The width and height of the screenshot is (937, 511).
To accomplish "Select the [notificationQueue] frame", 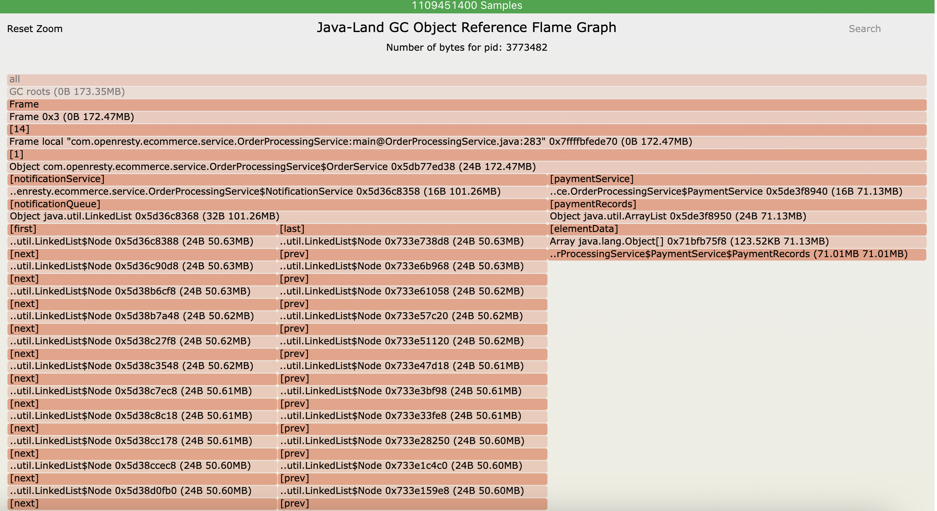I will point(277,204).
